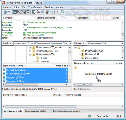Switch to Archivos en cola tab
This screenshot has height=120, width=126.
pyautogui.click(x=13, y=111)
